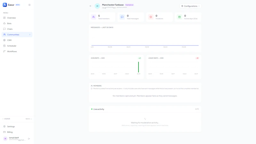Click the Members heading

point(98,86)
